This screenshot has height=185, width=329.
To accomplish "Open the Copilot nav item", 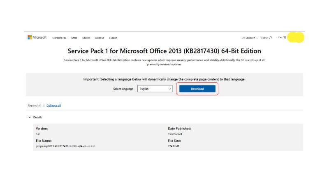I will (86, 38).
